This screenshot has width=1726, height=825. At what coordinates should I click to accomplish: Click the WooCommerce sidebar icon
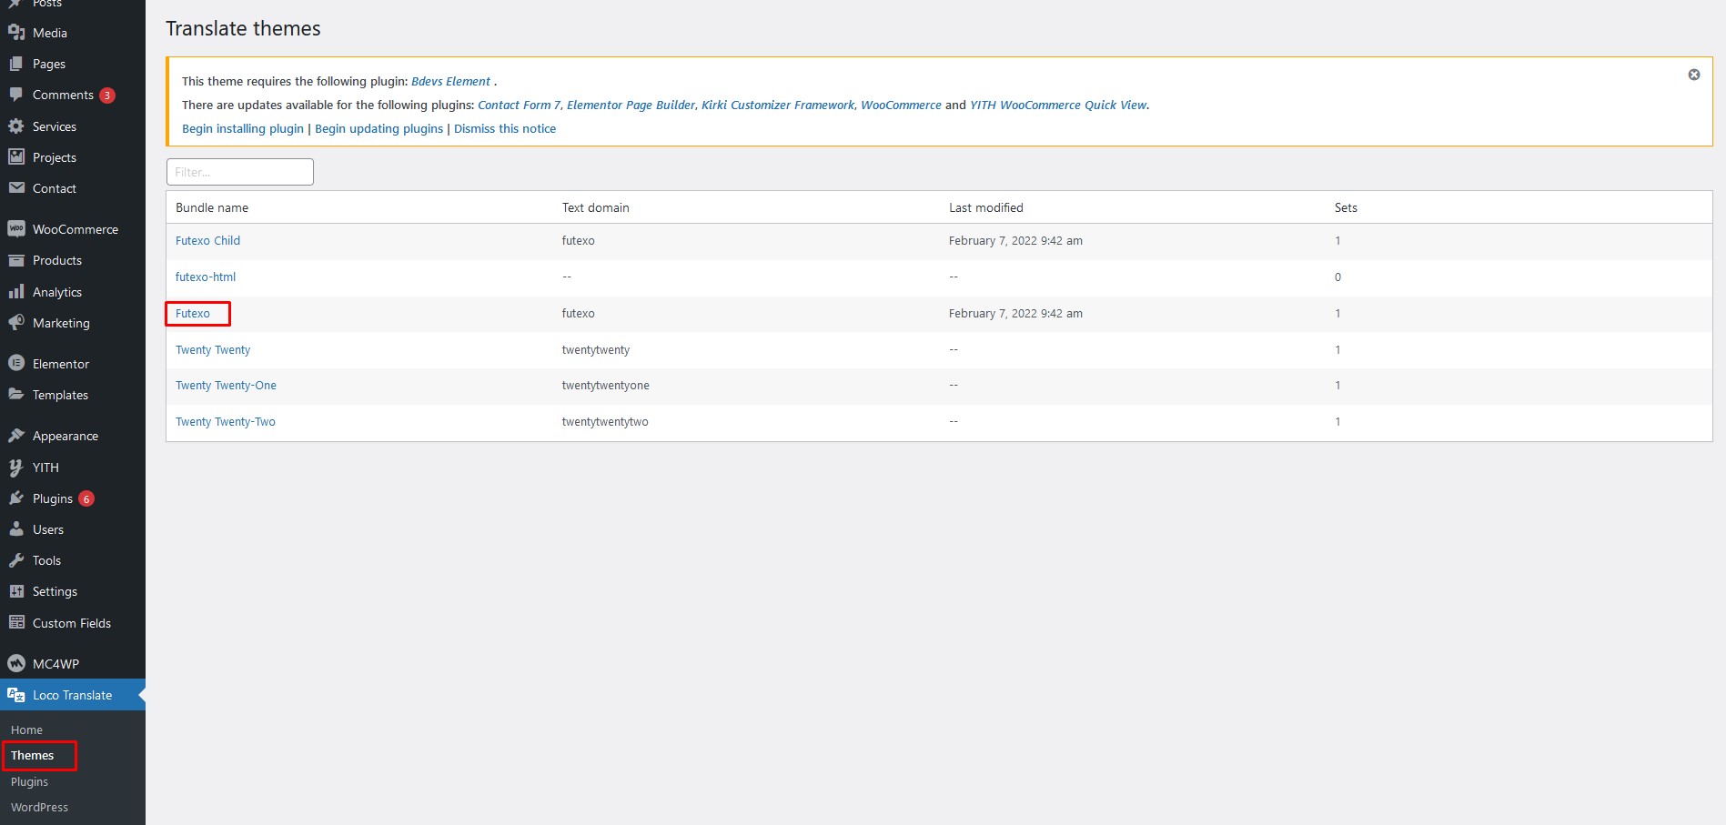[16, 229]
